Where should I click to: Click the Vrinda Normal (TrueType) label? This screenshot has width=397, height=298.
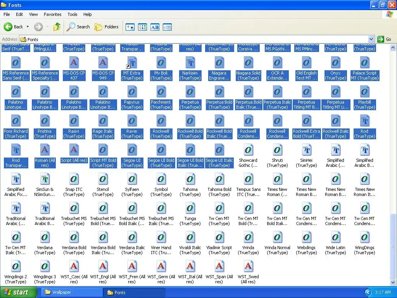click(277, 250)
